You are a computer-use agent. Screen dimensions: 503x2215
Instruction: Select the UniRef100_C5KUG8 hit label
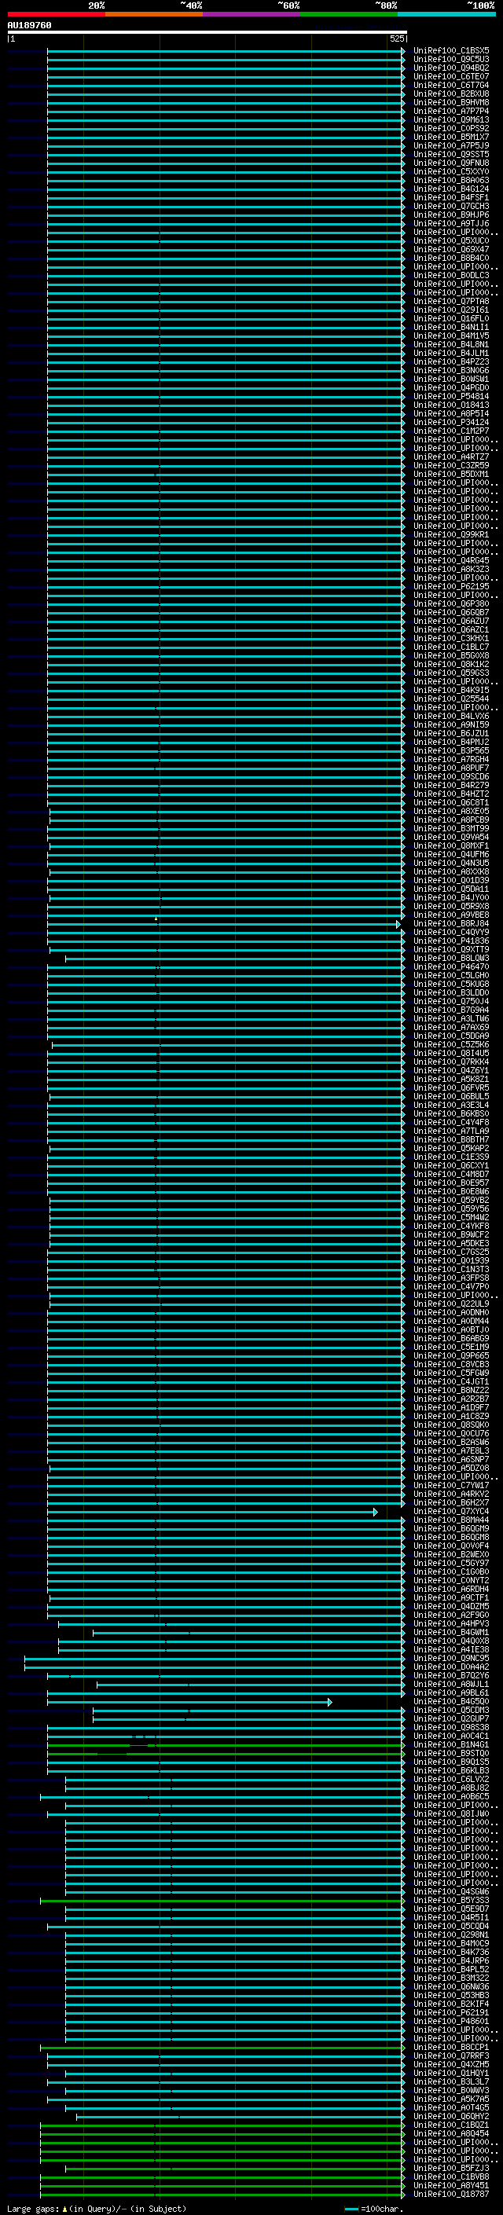(450, 984)
